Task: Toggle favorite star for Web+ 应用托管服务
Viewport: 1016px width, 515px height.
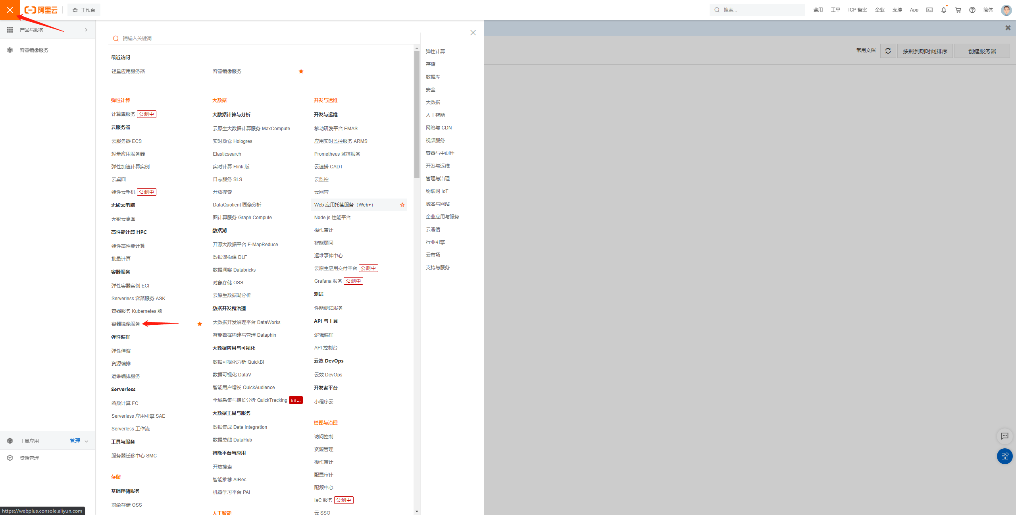Action: click(x=402, y=205)
